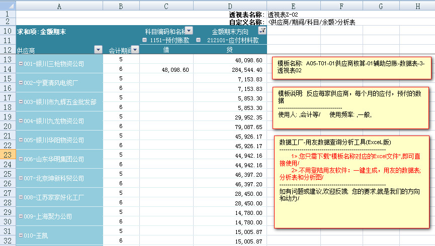Collapse the 212101-应付材料款 column group
Image resolution: width=435 pixels, height=246 pixels.
pyautogui.click(x=198, y=40)
